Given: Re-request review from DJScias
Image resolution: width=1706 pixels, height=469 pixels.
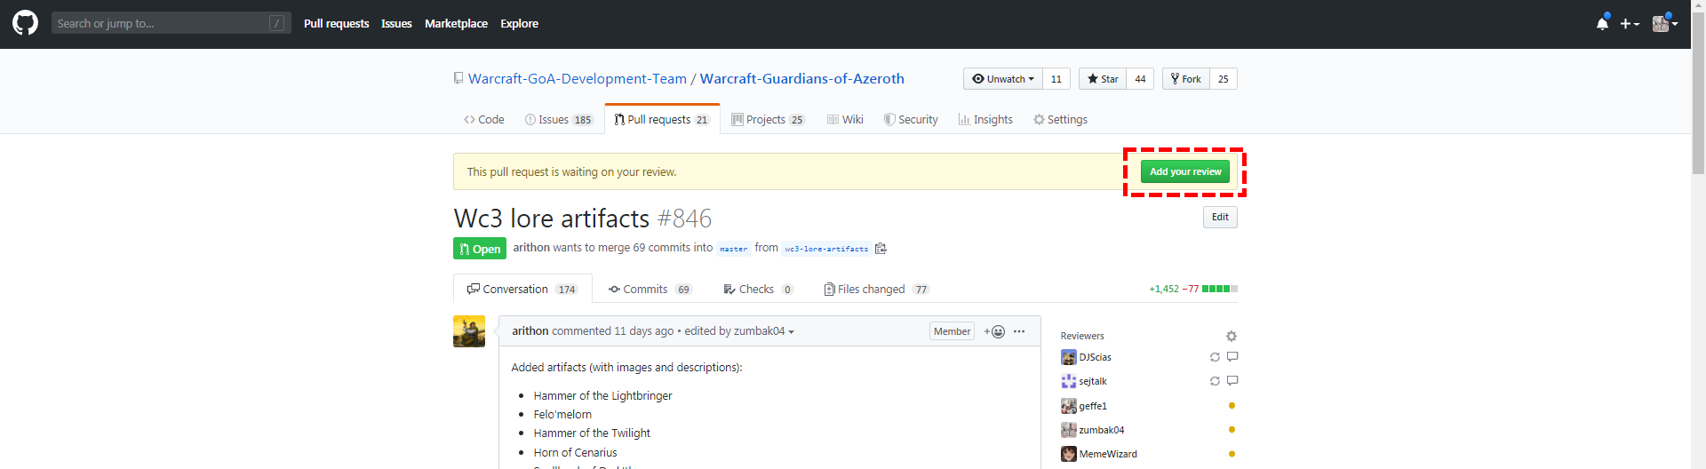Looking at the screenshot, I should coord(1215,357).
